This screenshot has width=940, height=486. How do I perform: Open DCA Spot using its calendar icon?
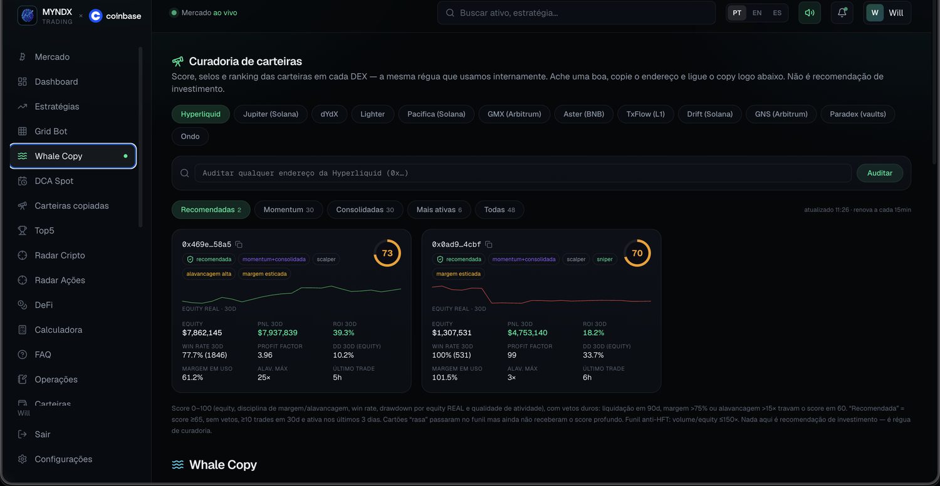tap(23, 181)
